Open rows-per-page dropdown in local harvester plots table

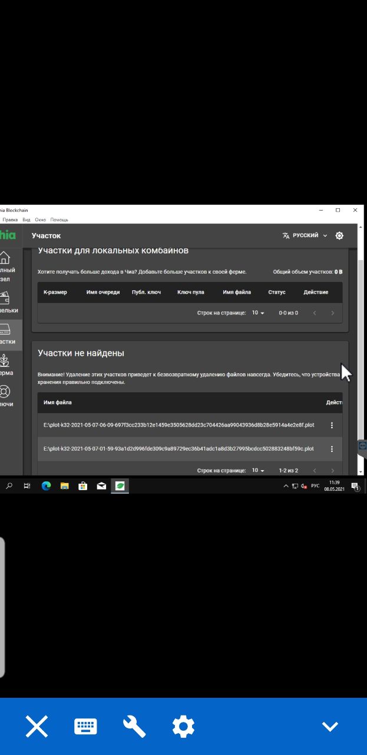[x=258, y=313]
